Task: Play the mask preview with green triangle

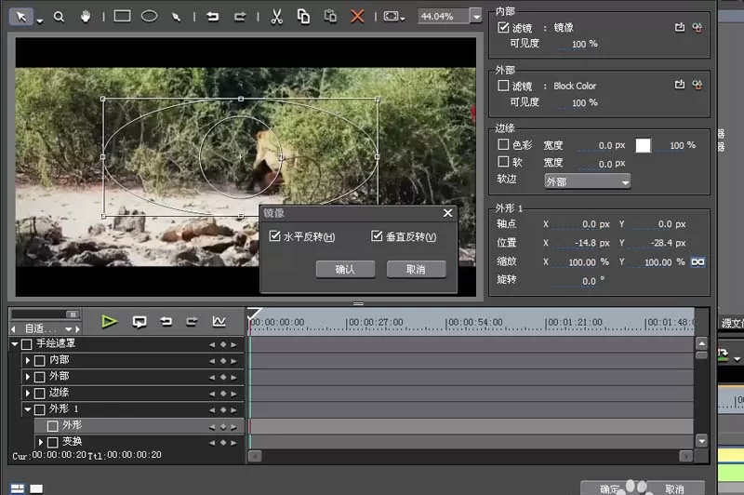Action: point(109,322)
